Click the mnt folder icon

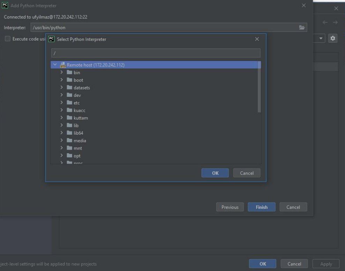tap(70, 148)
